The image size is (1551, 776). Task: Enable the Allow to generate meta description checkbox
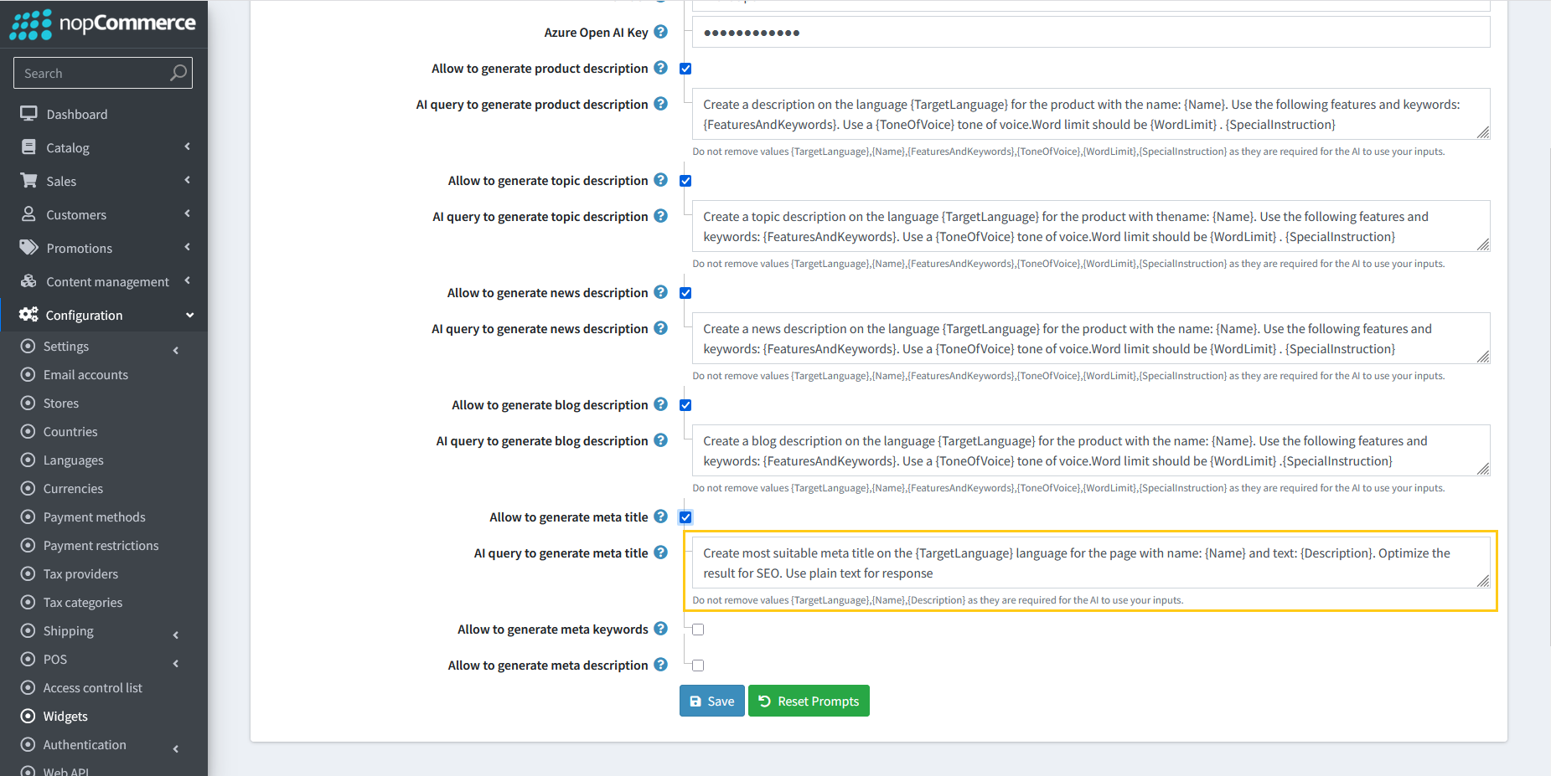698,665
